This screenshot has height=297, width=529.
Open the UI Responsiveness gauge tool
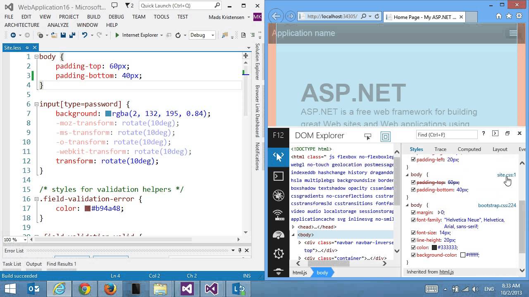pyautogui.click(x=278, y=234)
